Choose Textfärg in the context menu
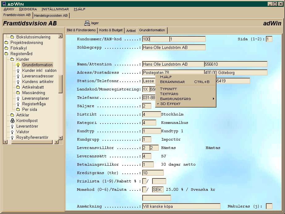Image resolution: width=285 pixels, height=214 pixels. [185, 94]
